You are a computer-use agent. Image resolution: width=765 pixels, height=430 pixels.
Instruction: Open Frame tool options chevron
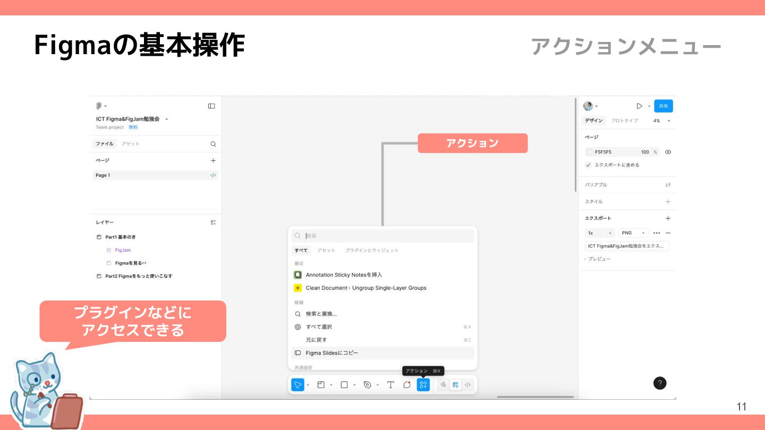click(331, 385)
